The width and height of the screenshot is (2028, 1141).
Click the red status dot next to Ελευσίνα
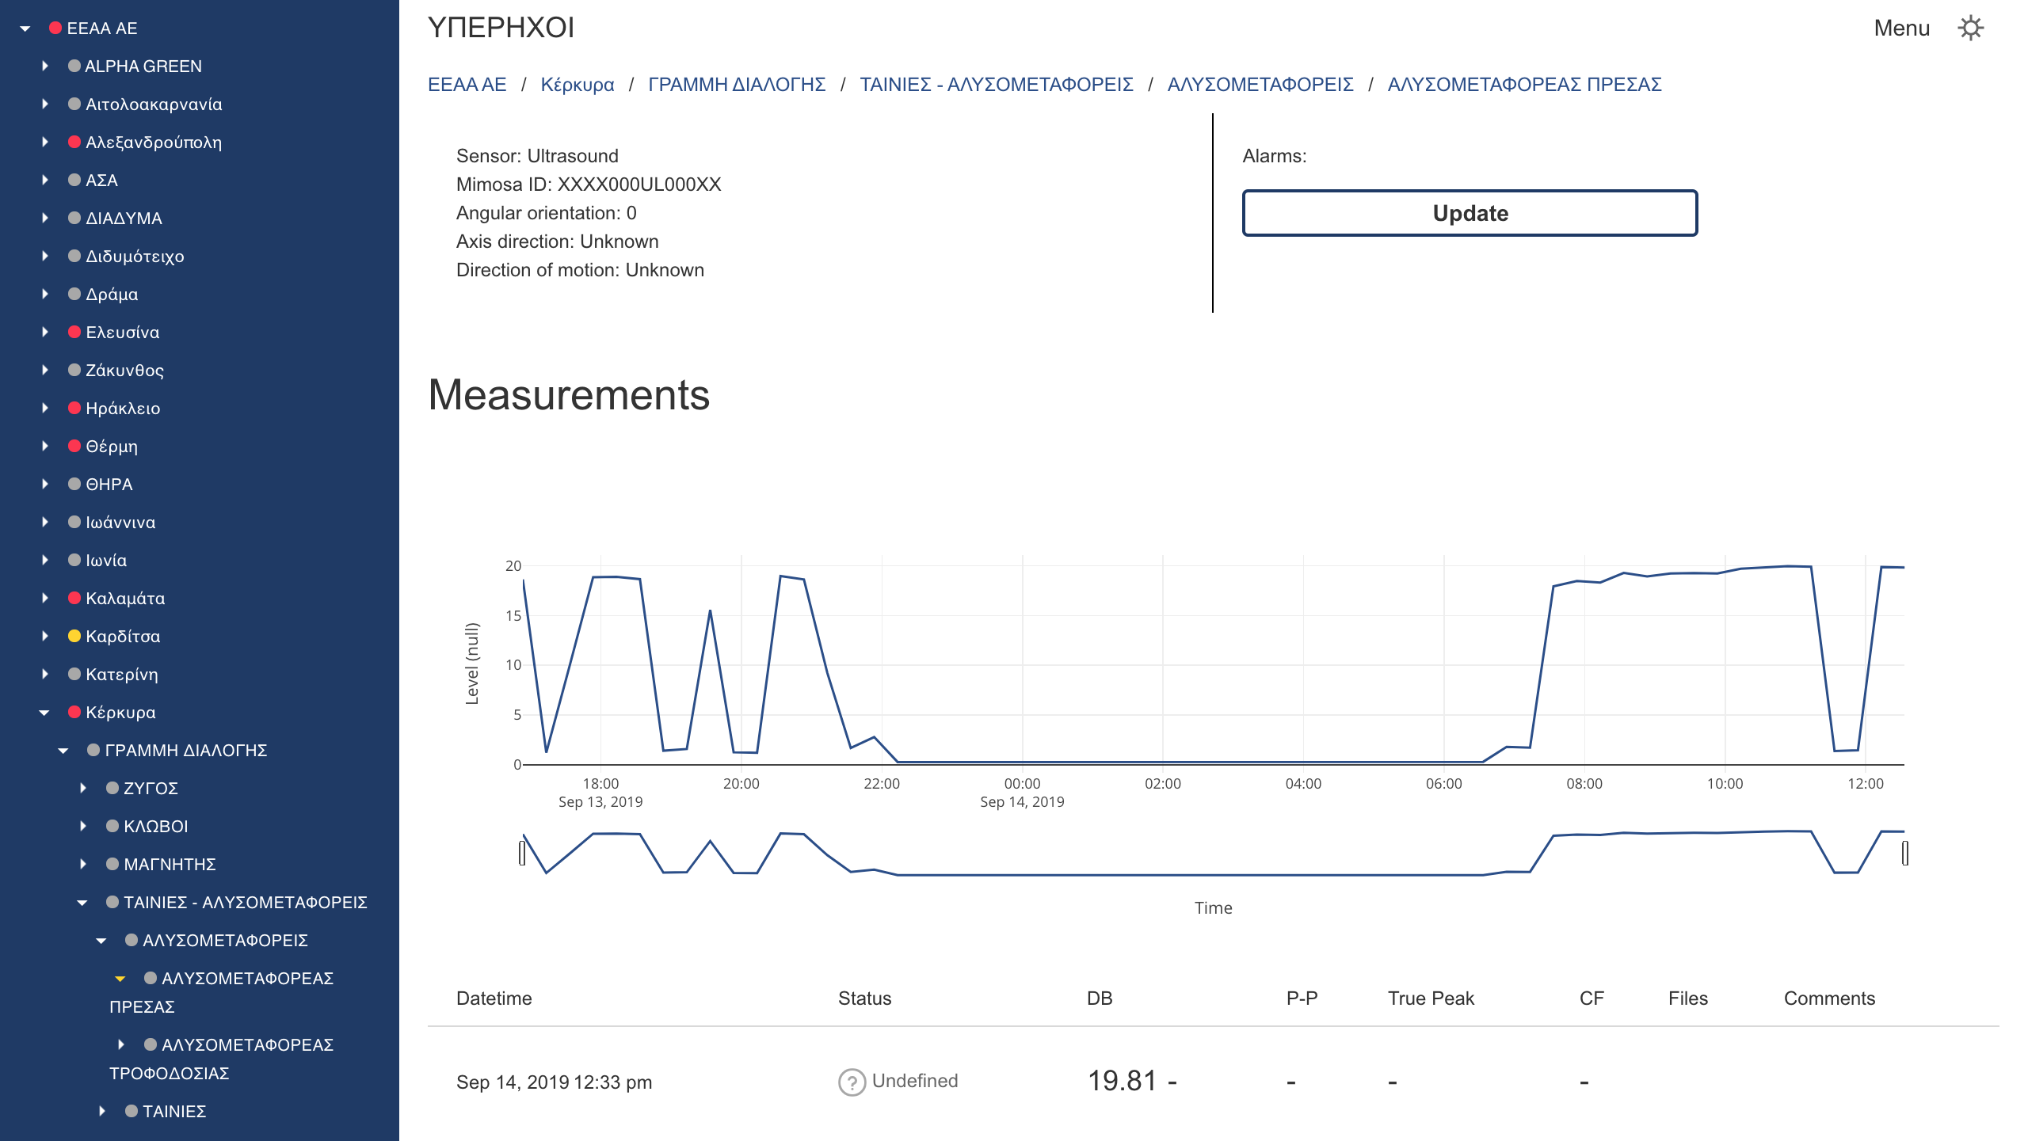pos(73,332)
